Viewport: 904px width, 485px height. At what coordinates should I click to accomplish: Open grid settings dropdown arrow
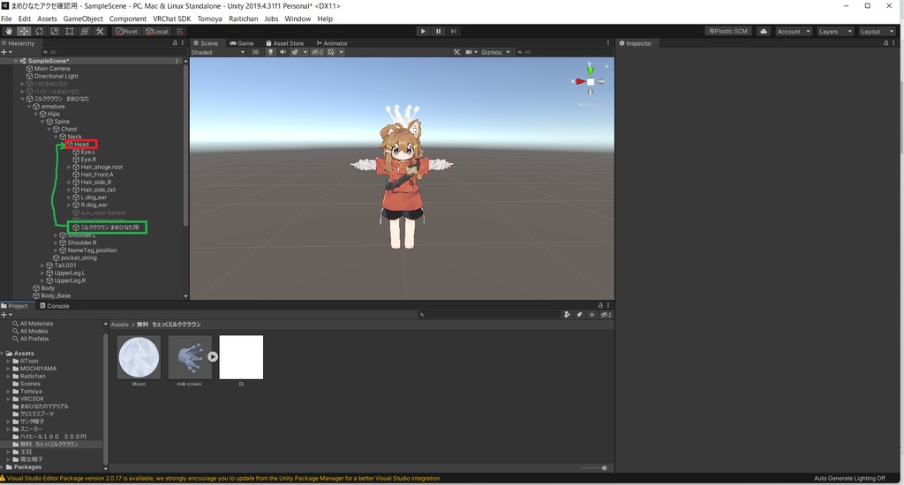coord(342,52)
